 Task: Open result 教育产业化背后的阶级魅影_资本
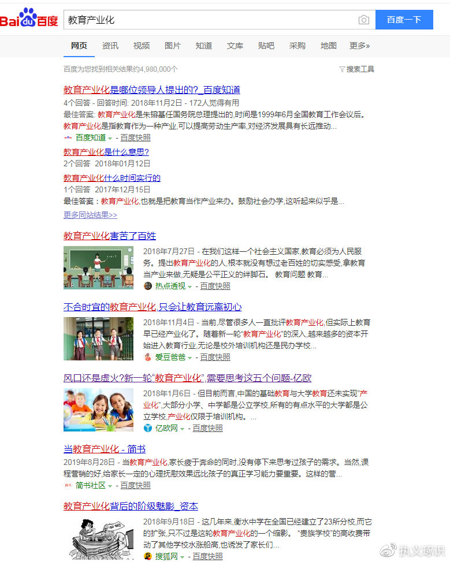[x=131, y=506]
